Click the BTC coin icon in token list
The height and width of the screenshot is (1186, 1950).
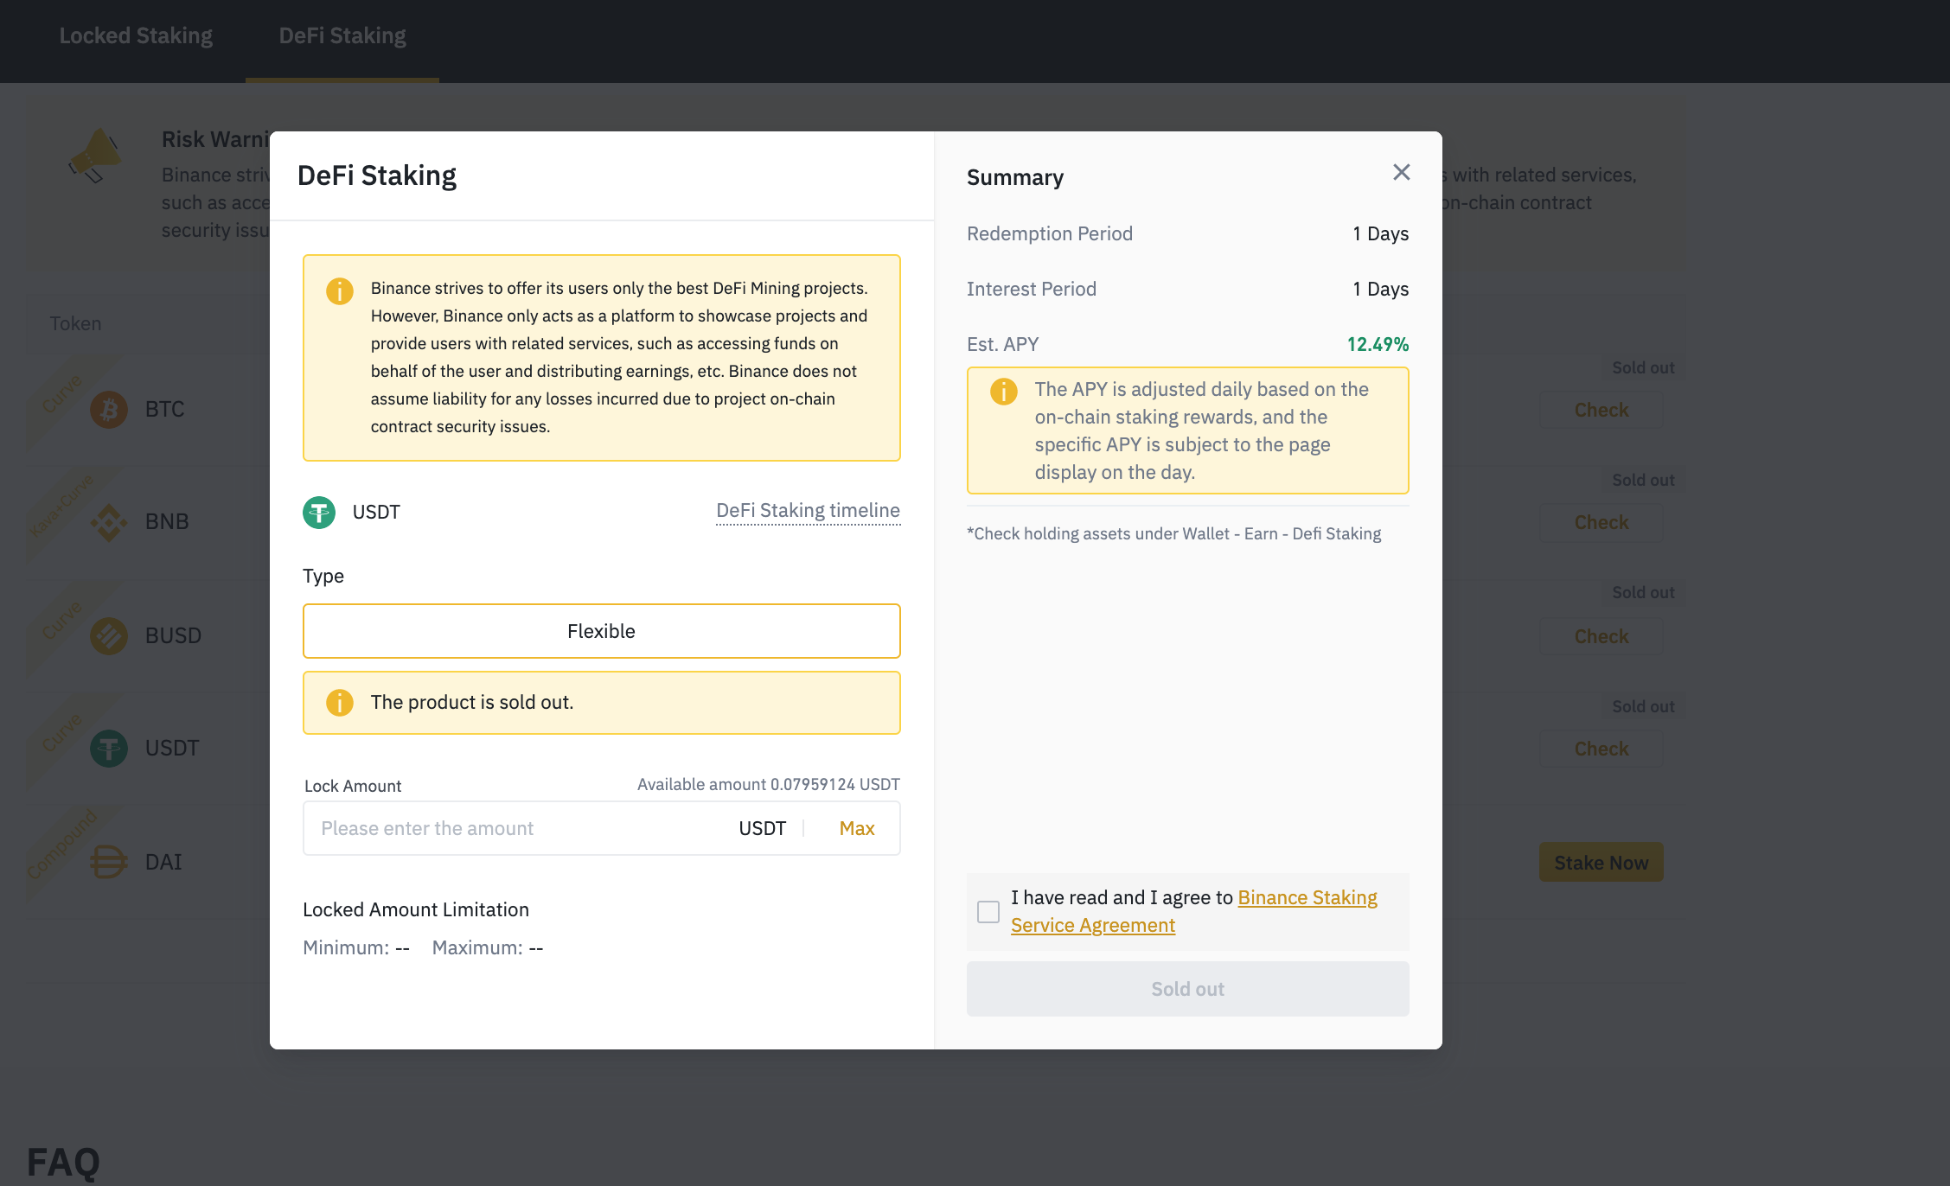click(x=109, y=410)
